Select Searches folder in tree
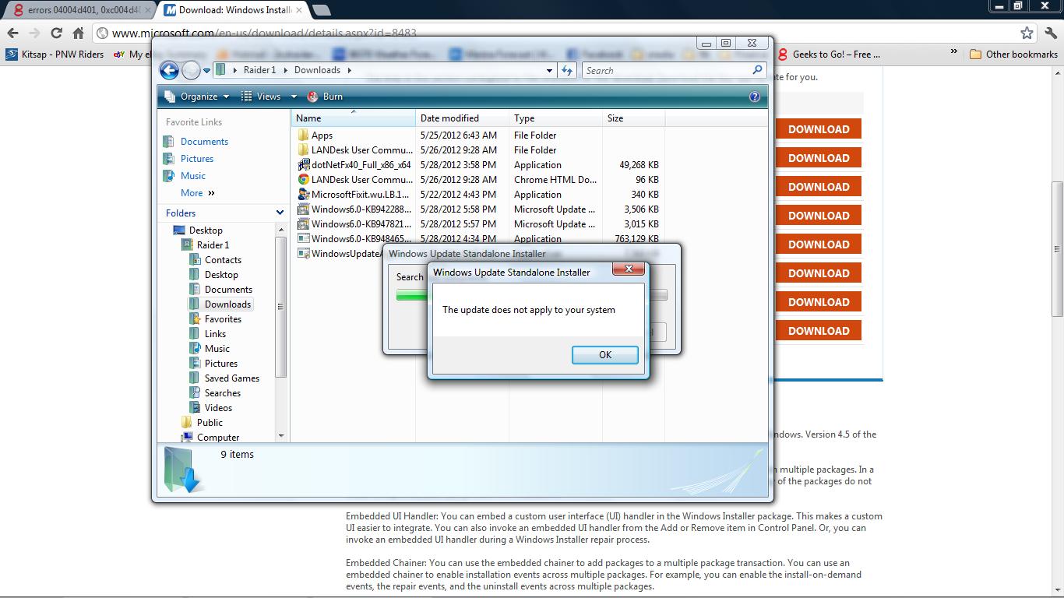 223,393
